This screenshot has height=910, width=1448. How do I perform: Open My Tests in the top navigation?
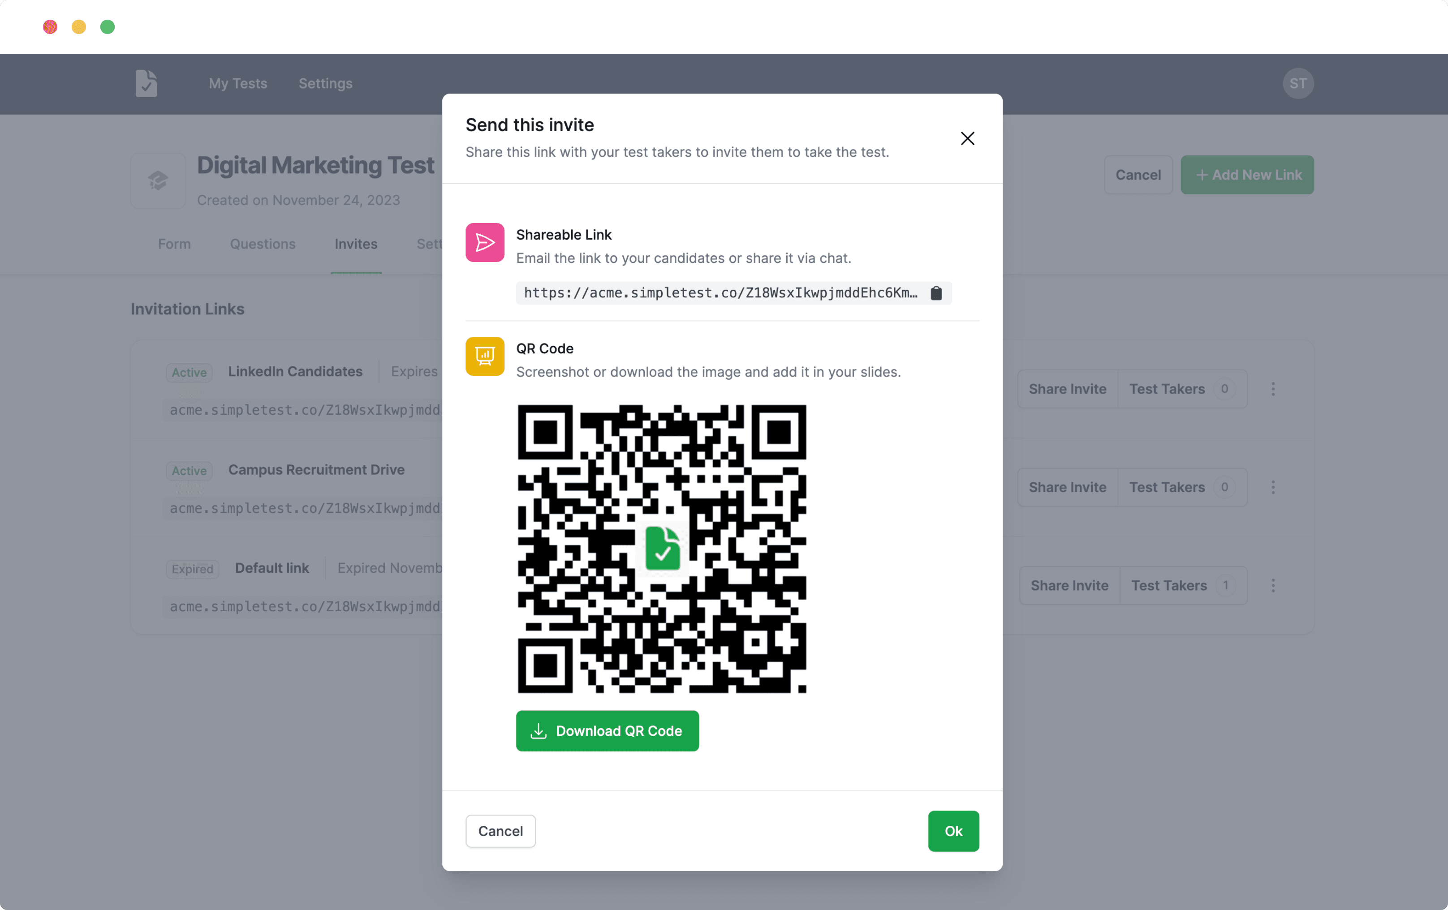point(237,84)
